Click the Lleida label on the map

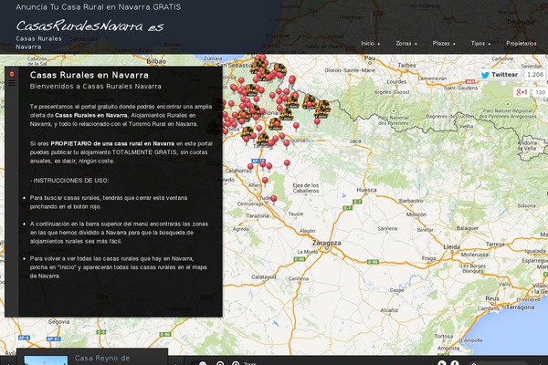pyautogui.click(x=451, y=247)
